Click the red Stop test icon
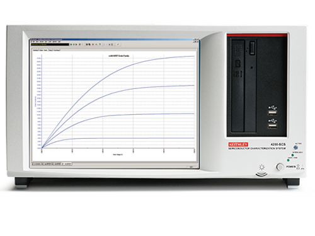Viewport: 315px width, 236px height. (x=93, y=44)
